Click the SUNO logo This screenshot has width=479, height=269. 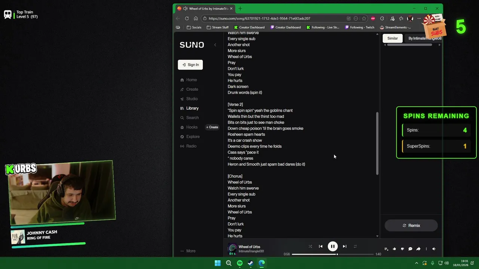tap(192, 45)
